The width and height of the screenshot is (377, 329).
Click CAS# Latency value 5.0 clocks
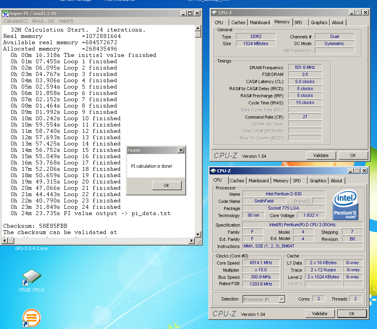point(305,81)
